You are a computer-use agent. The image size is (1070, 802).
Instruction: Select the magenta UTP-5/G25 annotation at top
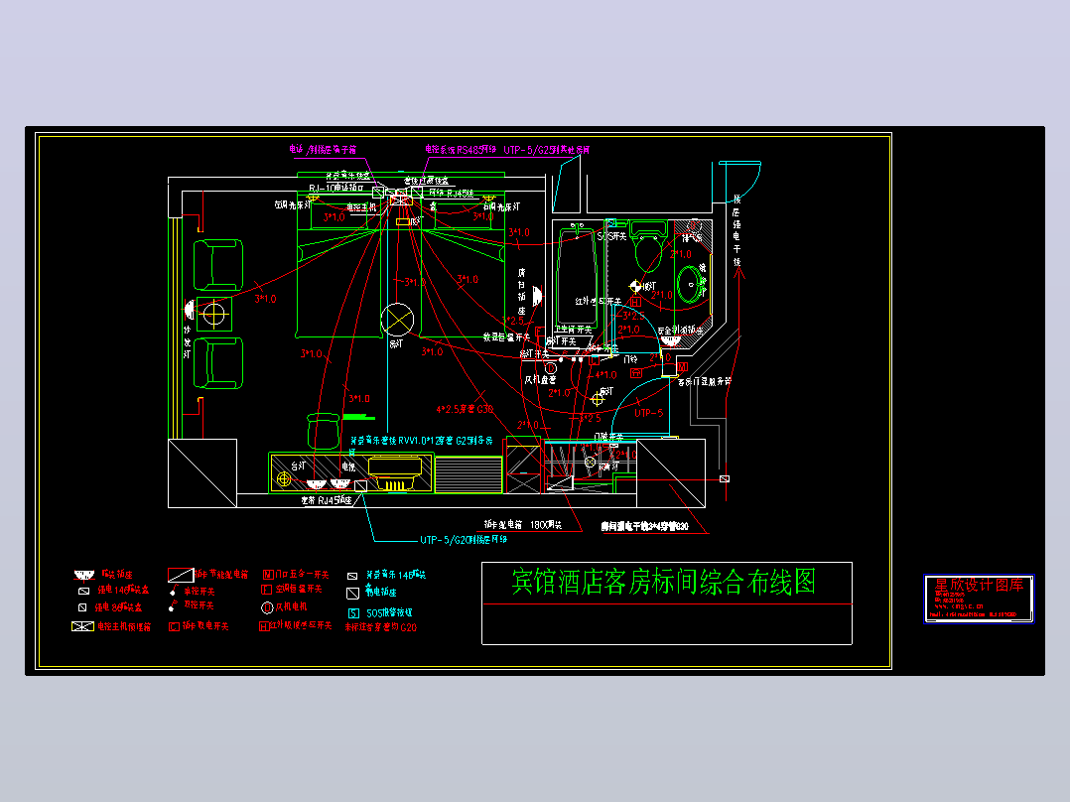[x=547, y=150]
